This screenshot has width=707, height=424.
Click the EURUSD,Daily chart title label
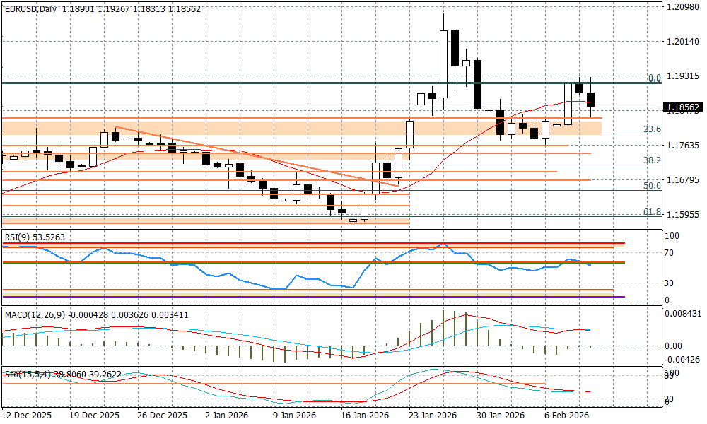point(31,8)
